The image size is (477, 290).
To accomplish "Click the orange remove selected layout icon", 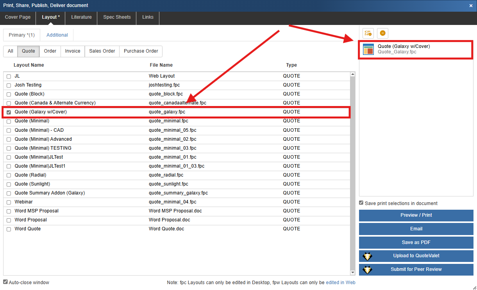I will (x=382, y=34).
